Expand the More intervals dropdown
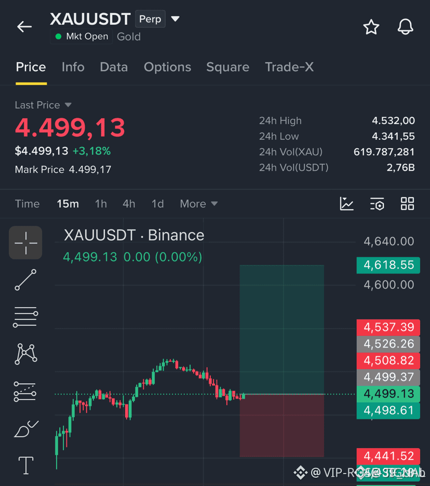Viewport: 430px width, 486px height. [199, 204]
